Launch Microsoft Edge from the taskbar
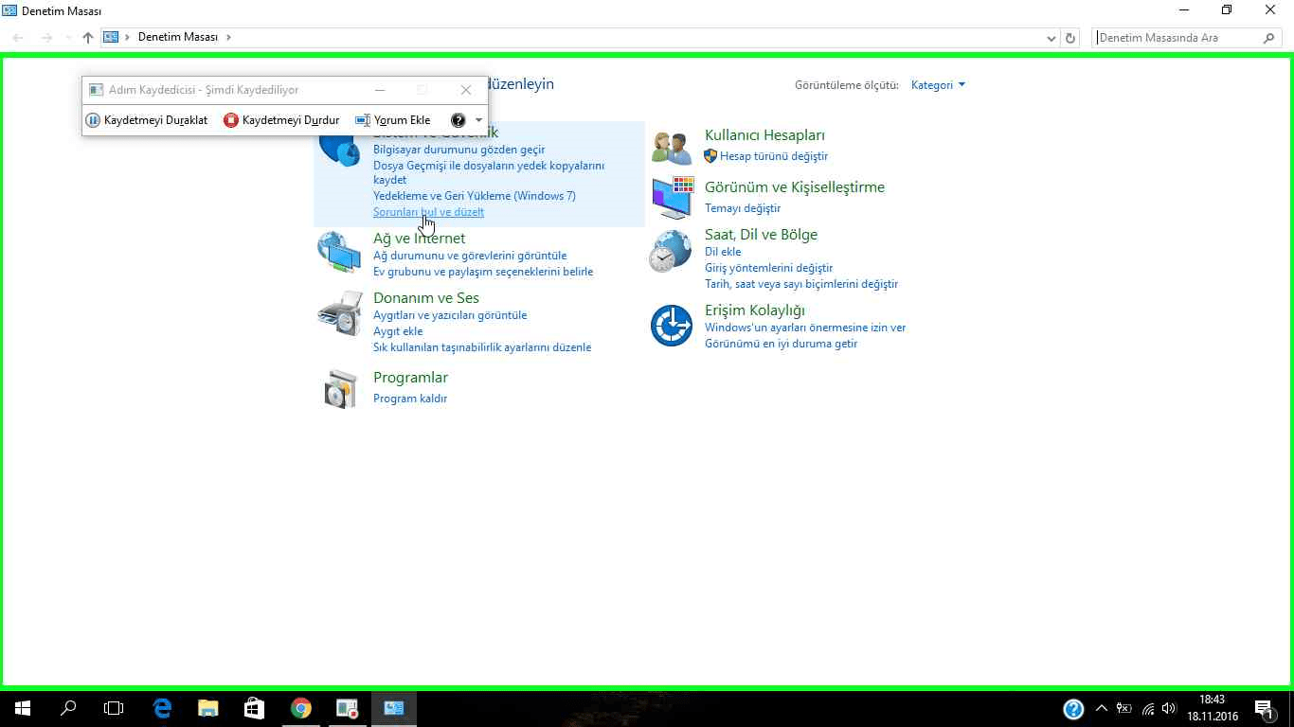1294x727 pixels. click(162, 708)
